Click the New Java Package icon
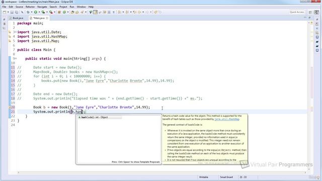 (x=59, y=12)
